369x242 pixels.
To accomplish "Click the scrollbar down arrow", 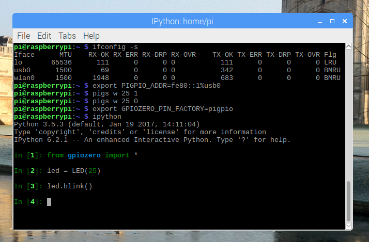I will coord(348,226).
